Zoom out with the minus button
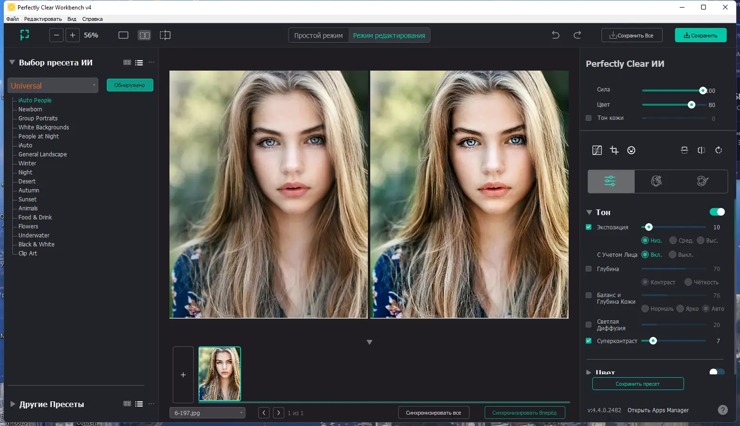 click(x=56, y=35)
